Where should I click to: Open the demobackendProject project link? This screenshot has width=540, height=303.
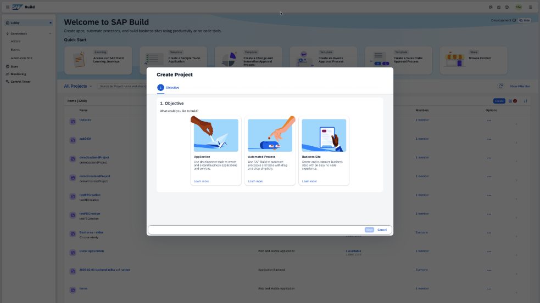point(94,157)
